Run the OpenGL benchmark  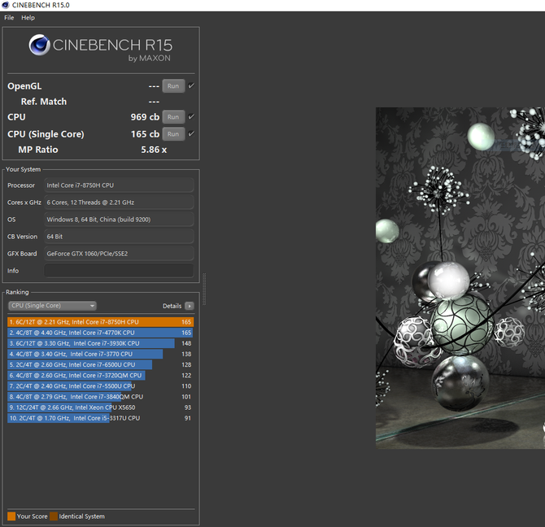(x=173, y=86)
